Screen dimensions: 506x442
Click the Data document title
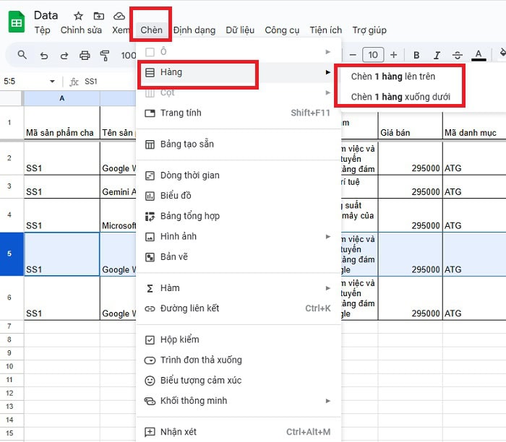[46, 15]
